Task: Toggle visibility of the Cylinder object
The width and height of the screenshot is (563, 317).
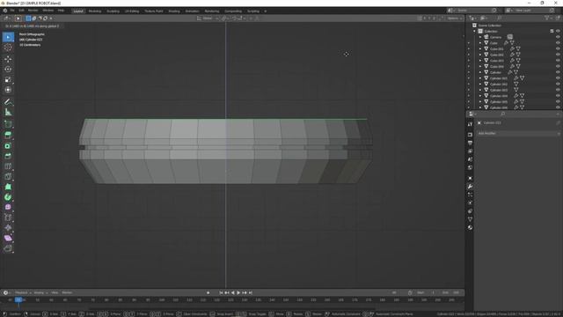Action: [558, 72]
